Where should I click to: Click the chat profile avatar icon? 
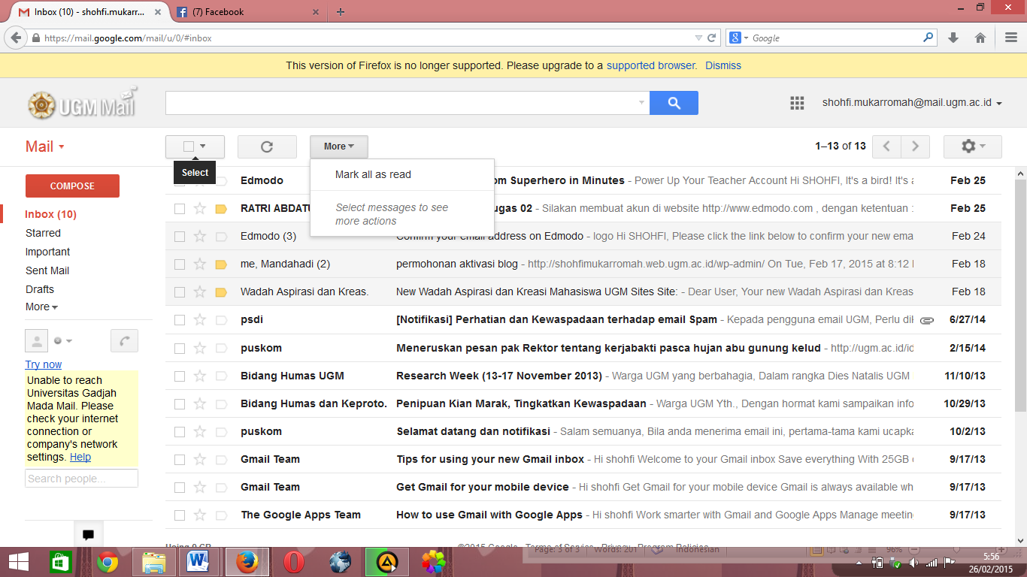36,340
